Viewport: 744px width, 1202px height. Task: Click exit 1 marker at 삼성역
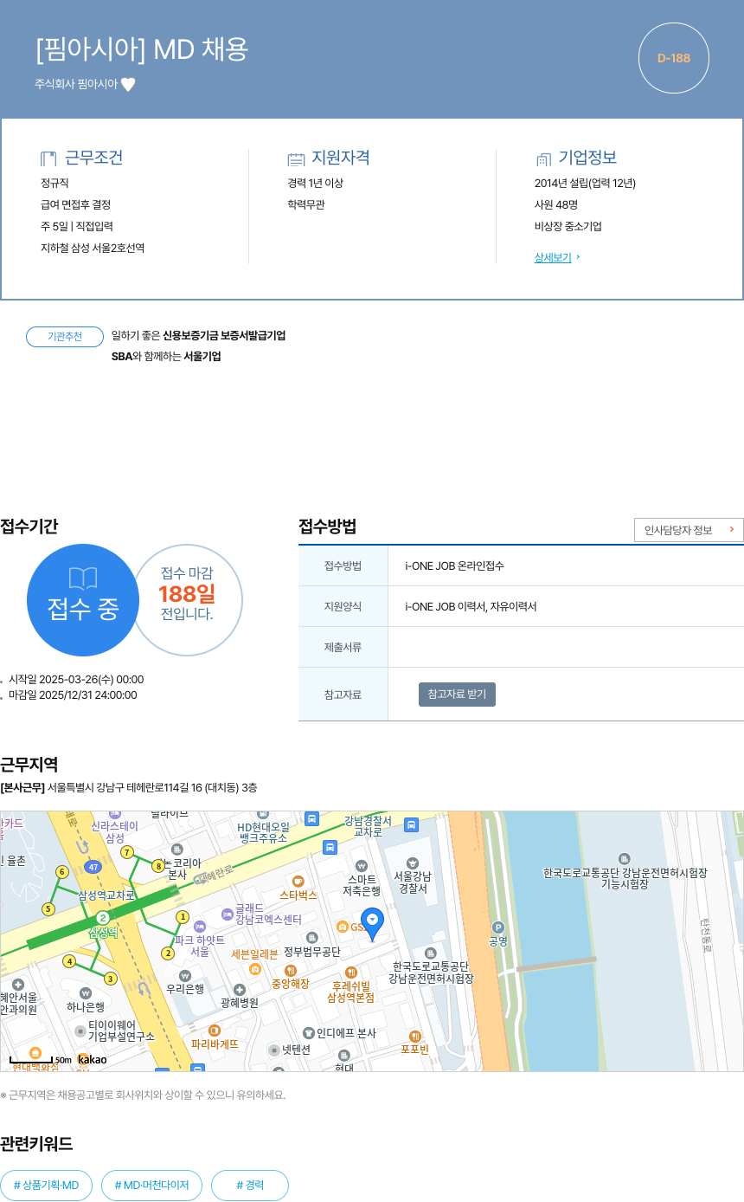click(x=182, y=917)
